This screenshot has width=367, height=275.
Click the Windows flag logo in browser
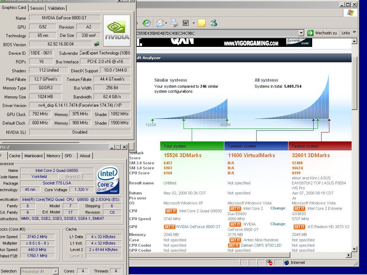pyautogui.click(x=351, y=13)
